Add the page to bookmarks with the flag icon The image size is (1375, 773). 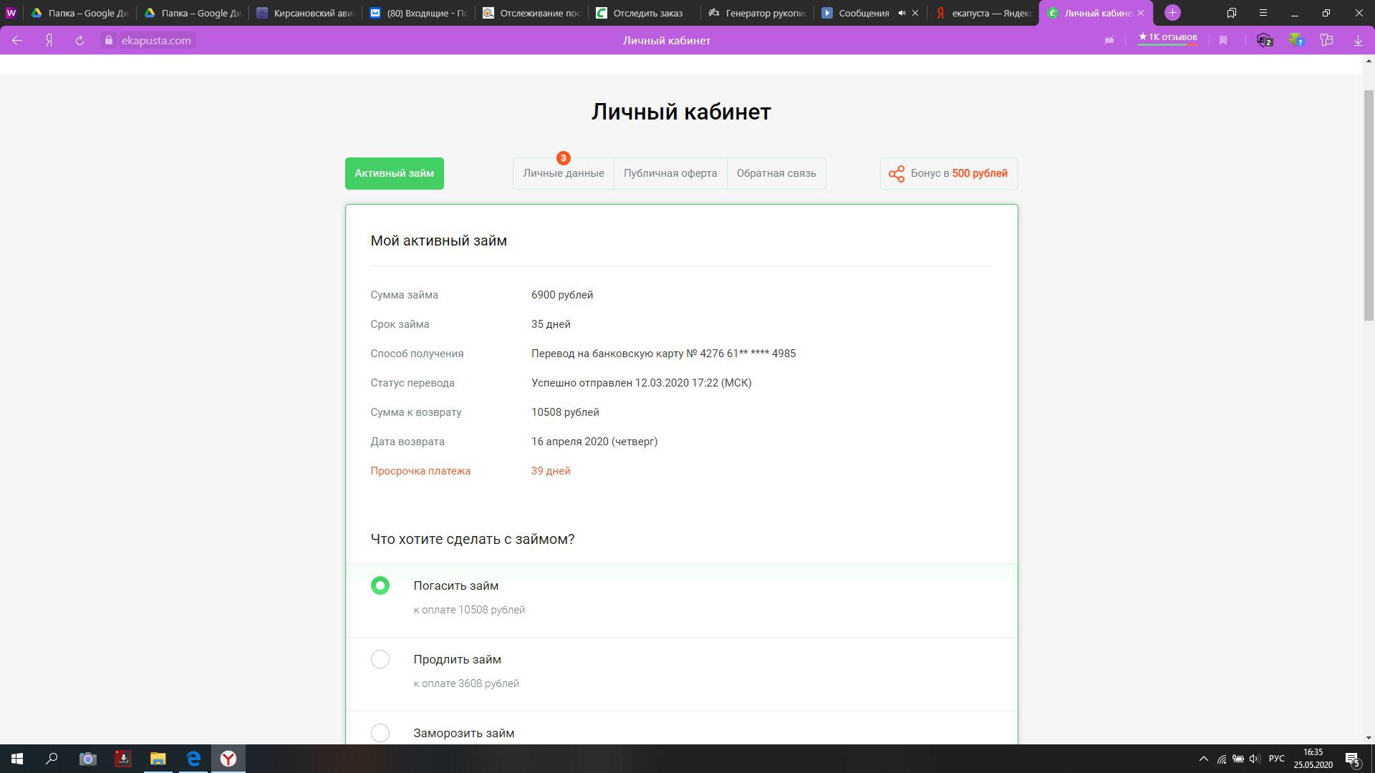[x=1223, y=41]
